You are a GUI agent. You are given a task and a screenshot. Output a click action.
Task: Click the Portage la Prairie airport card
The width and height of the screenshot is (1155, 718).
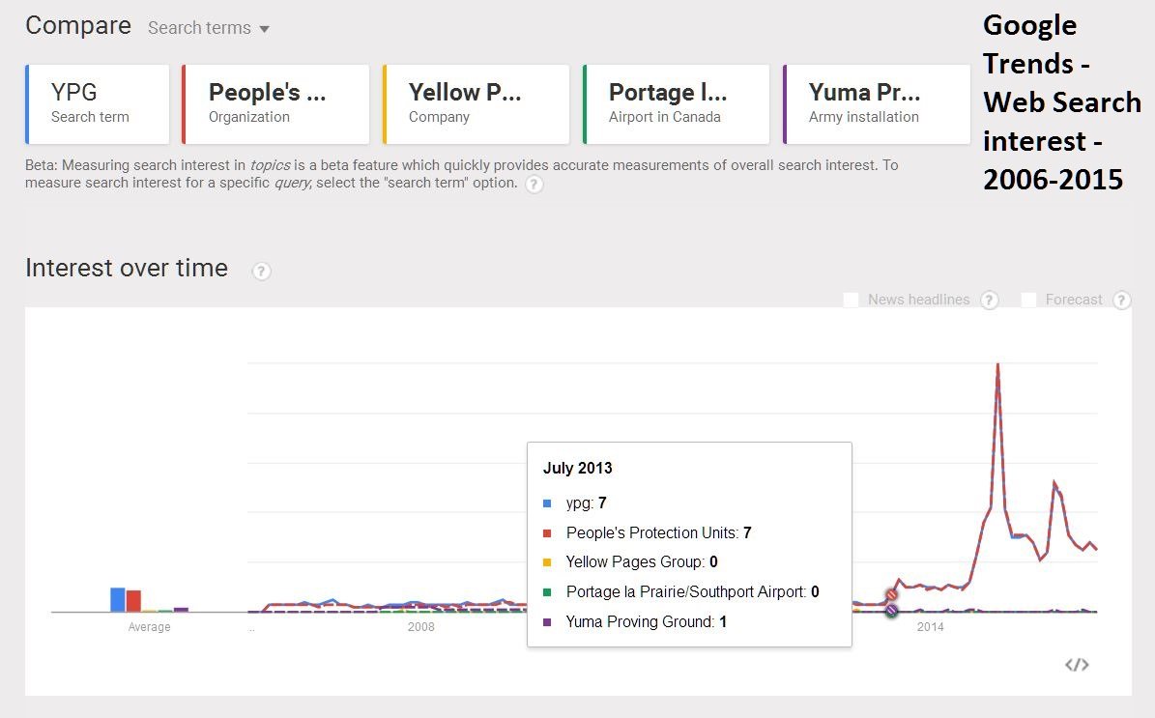tap(677, 103)
